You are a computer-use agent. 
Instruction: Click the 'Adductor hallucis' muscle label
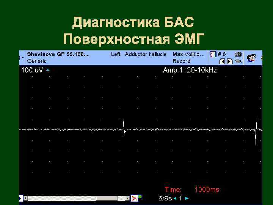146,54
